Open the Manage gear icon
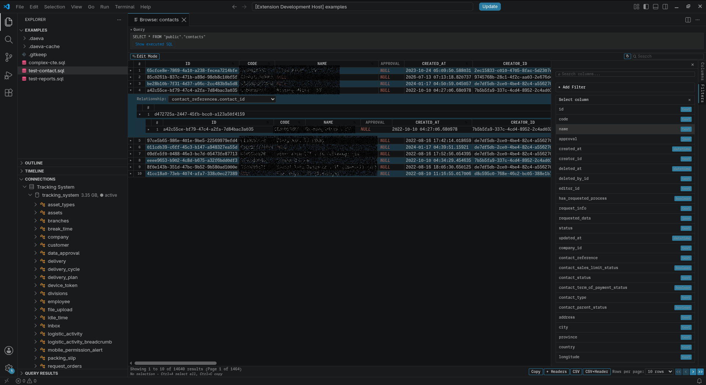 9,368
